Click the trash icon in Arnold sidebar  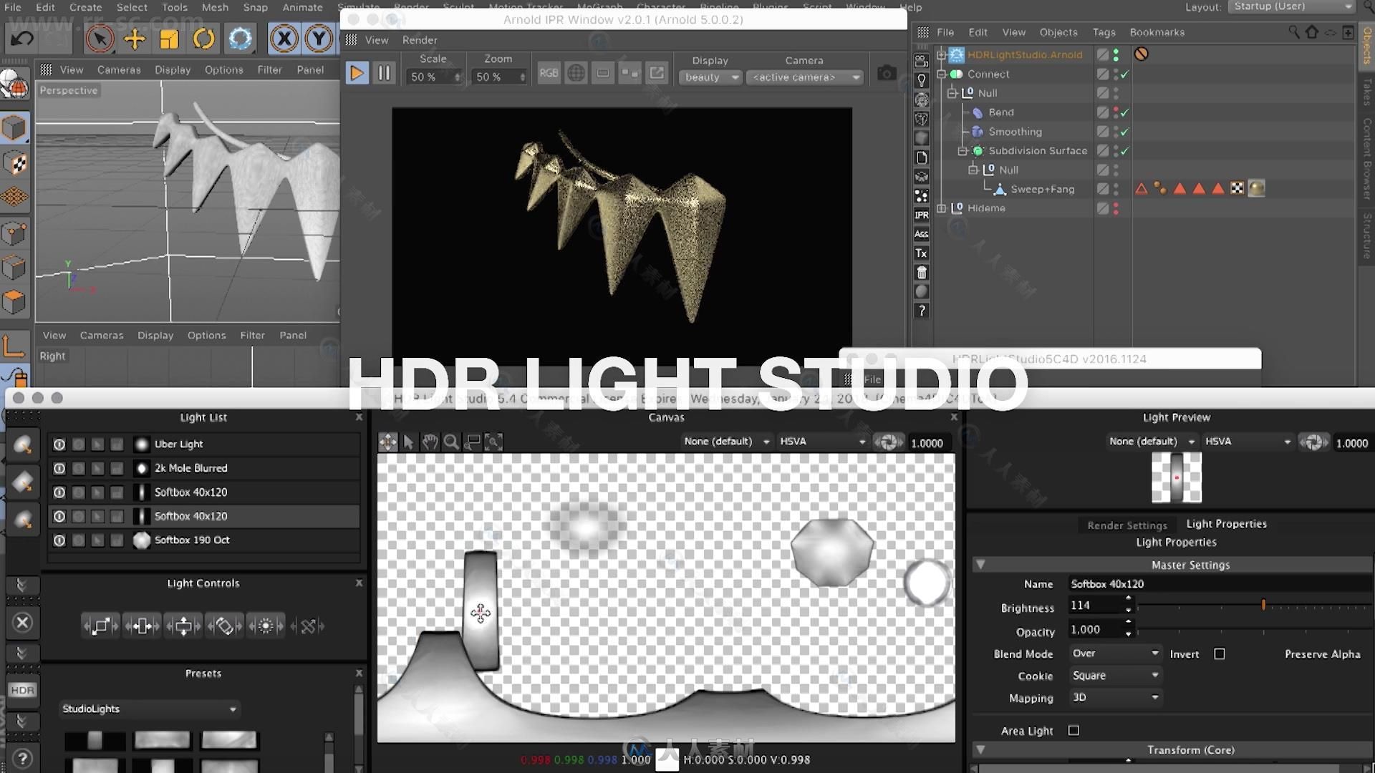tap(922, 273)
